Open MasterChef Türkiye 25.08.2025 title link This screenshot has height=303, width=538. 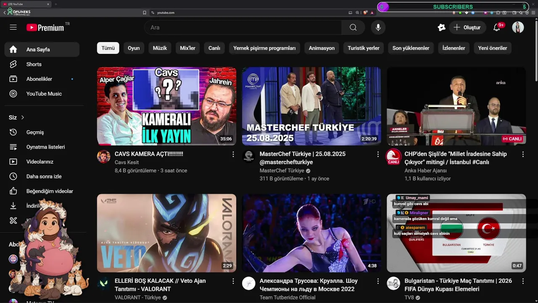click(303, 158)
